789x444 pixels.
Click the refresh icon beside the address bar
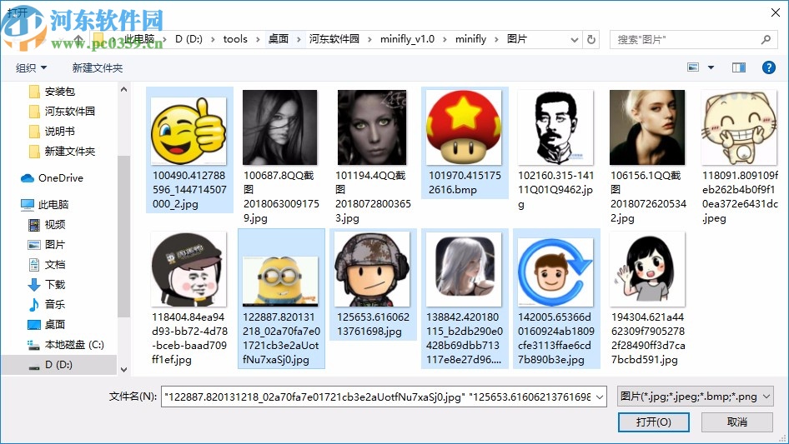coord(591,39)
